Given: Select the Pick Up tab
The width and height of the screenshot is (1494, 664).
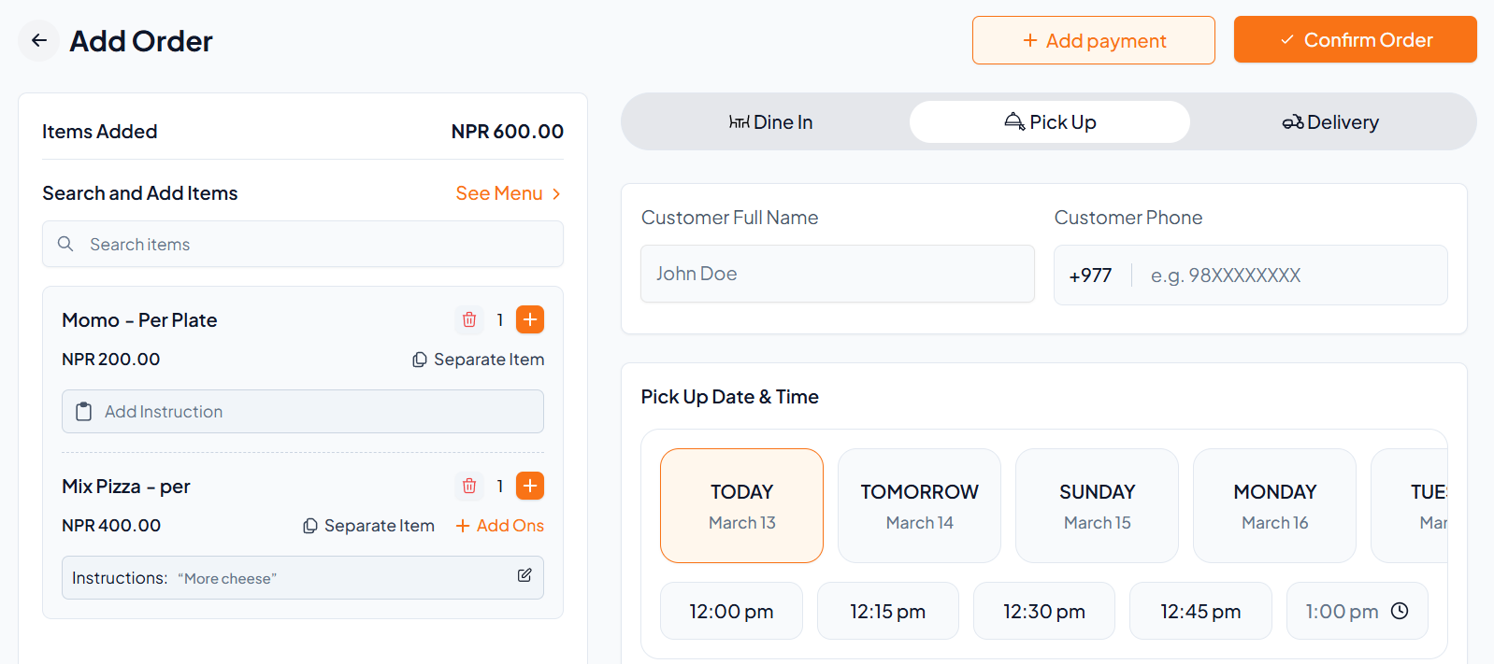Looking at the screenshot, I should tap(1050, 122).
